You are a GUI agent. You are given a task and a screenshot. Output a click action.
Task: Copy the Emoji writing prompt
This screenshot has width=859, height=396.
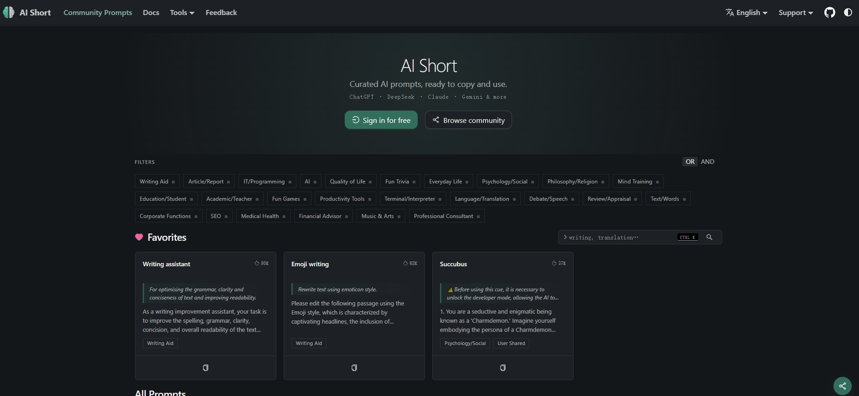[354, 368]
